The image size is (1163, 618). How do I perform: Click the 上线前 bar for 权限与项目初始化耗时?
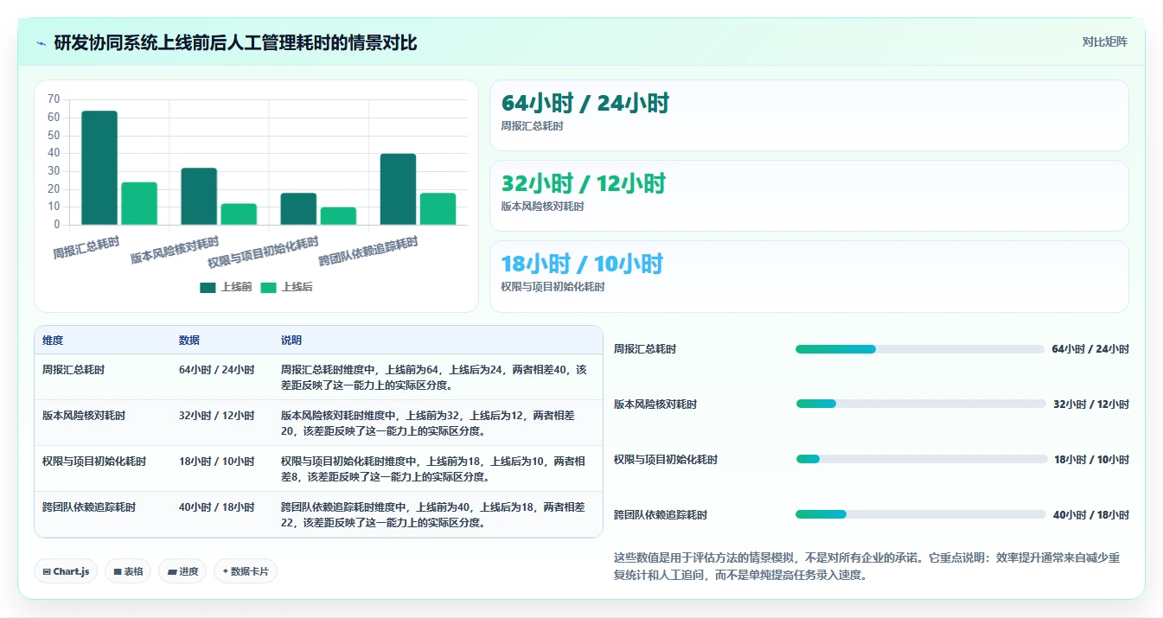click(x=298, y=209)
